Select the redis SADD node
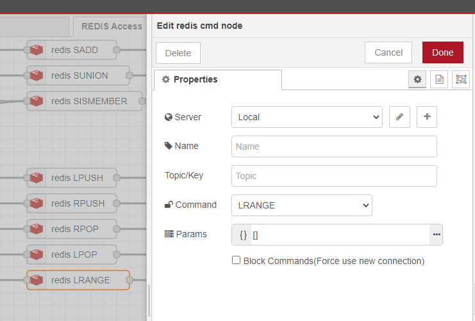Image resolution: width=475 pixels, height=321 pixels. click(x=72, y=50)
